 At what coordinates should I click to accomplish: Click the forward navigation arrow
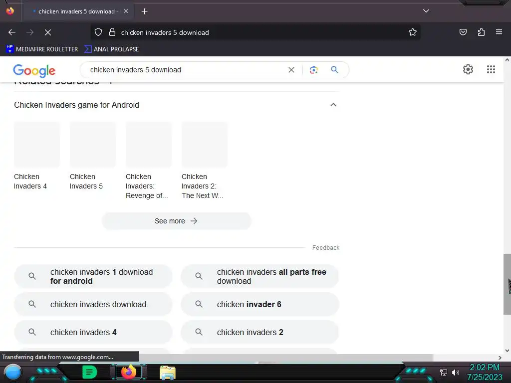tap(30, 32)
